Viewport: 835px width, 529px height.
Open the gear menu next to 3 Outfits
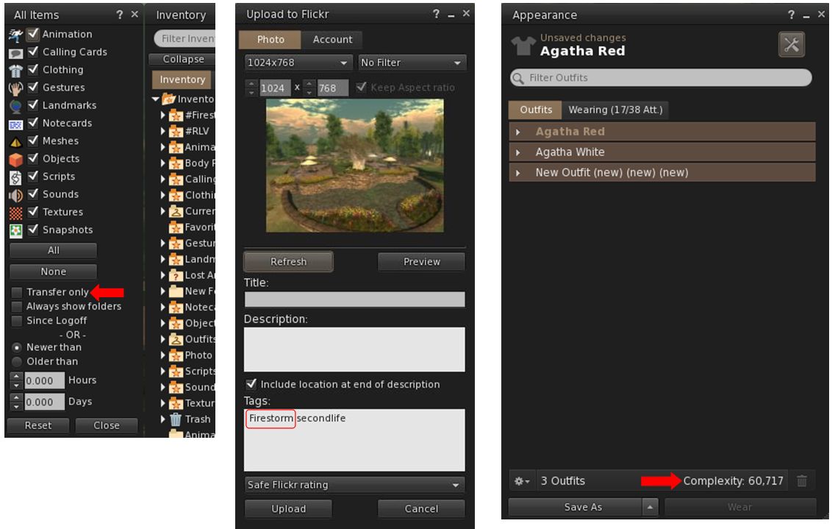(x=521, y=481)
